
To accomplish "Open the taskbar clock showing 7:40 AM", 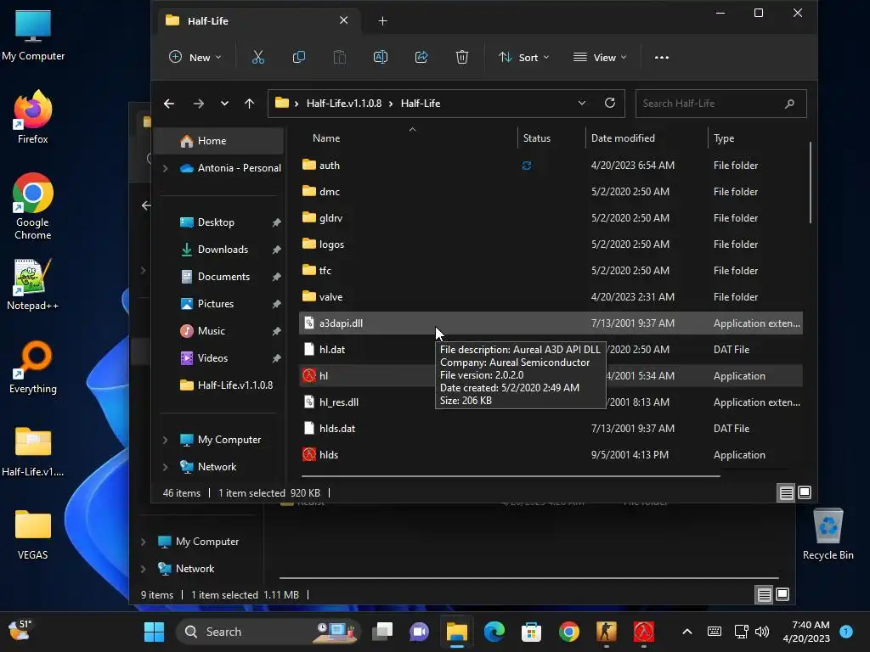I will pos(806,632).
